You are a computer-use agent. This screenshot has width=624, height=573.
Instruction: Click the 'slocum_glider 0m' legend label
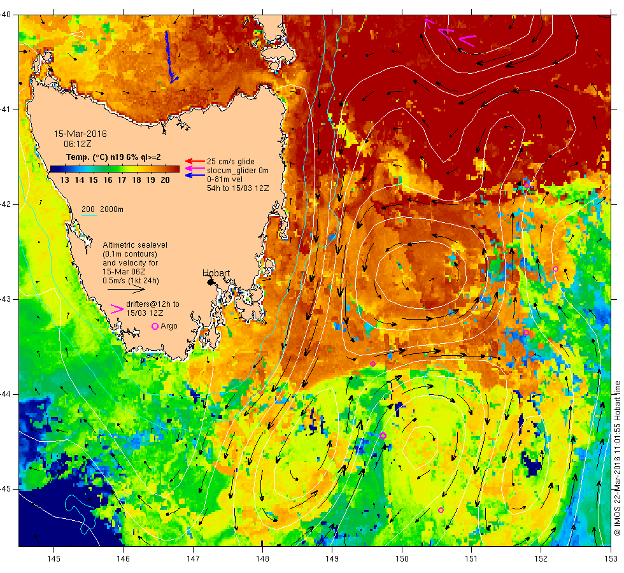(x=238, y=171)
